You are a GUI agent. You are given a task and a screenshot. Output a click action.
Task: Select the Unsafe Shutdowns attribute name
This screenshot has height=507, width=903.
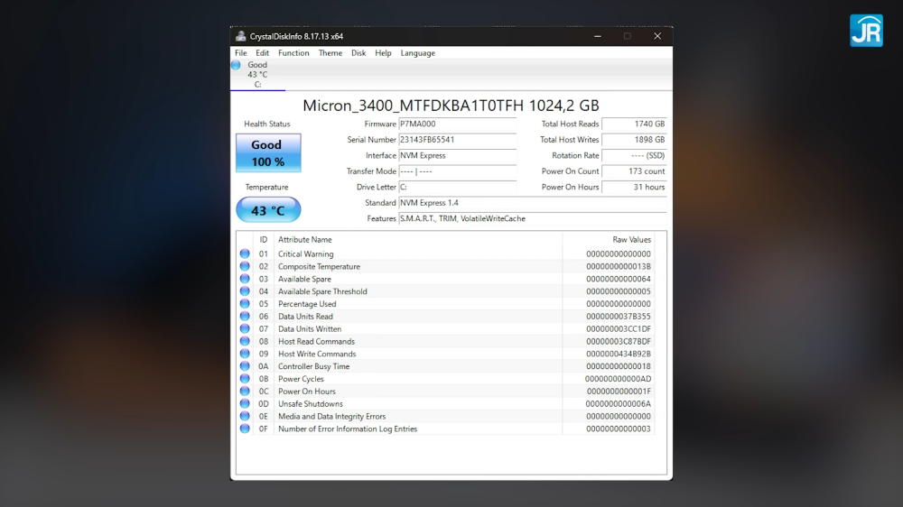(x=311, y=404)
